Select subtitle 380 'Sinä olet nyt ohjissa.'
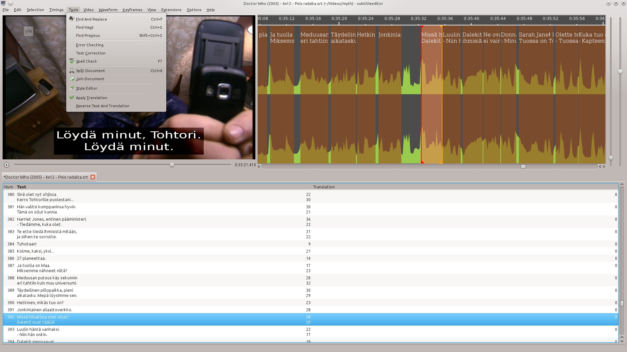627x352 pixels. [311, 197]
